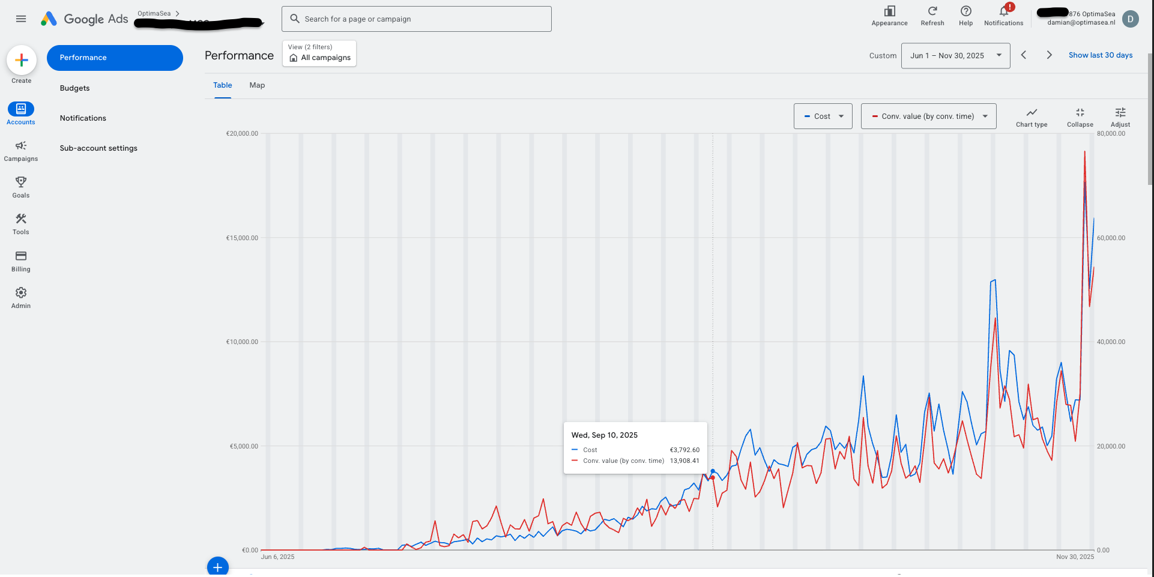Open the Cost metric dropdown

823,116
